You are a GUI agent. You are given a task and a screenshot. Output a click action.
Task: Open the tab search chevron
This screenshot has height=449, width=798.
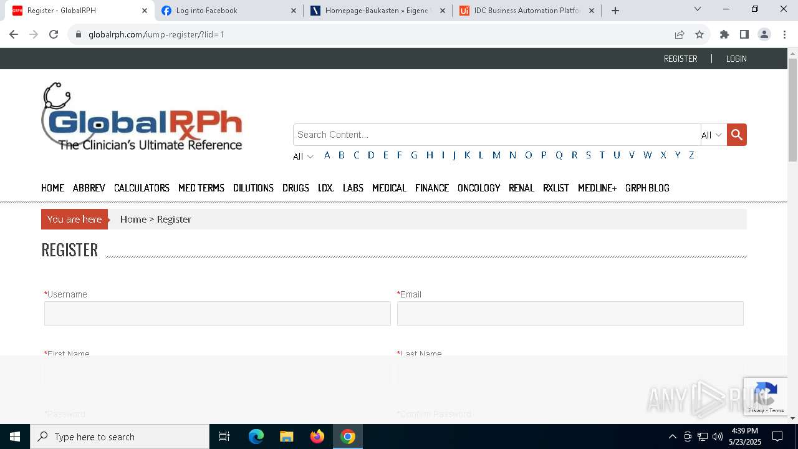coord(698,9)
